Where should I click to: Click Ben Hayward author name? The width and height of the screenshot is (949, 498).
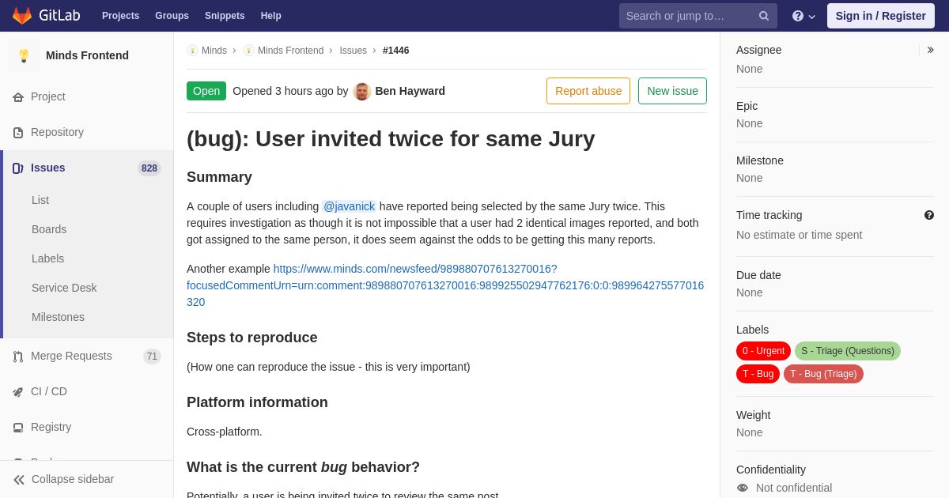click(x=410, y=91)
